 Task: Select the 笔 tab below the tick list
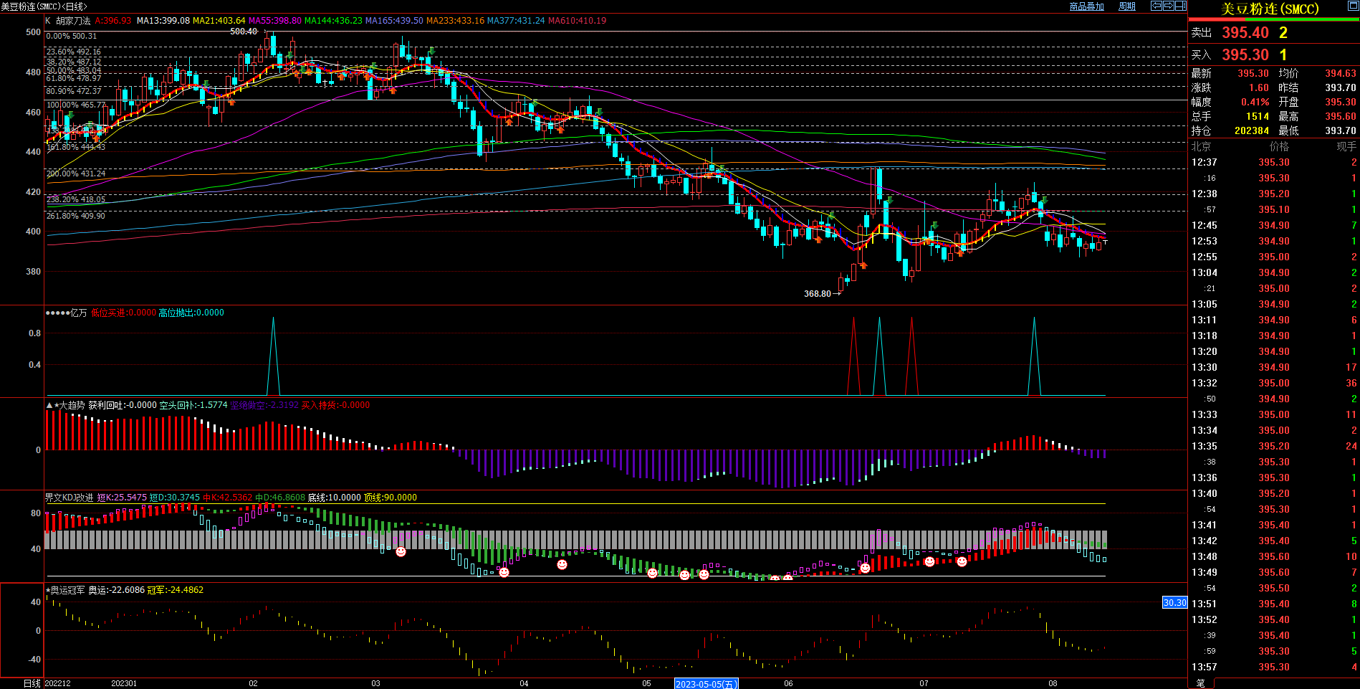pos(1201,683)
